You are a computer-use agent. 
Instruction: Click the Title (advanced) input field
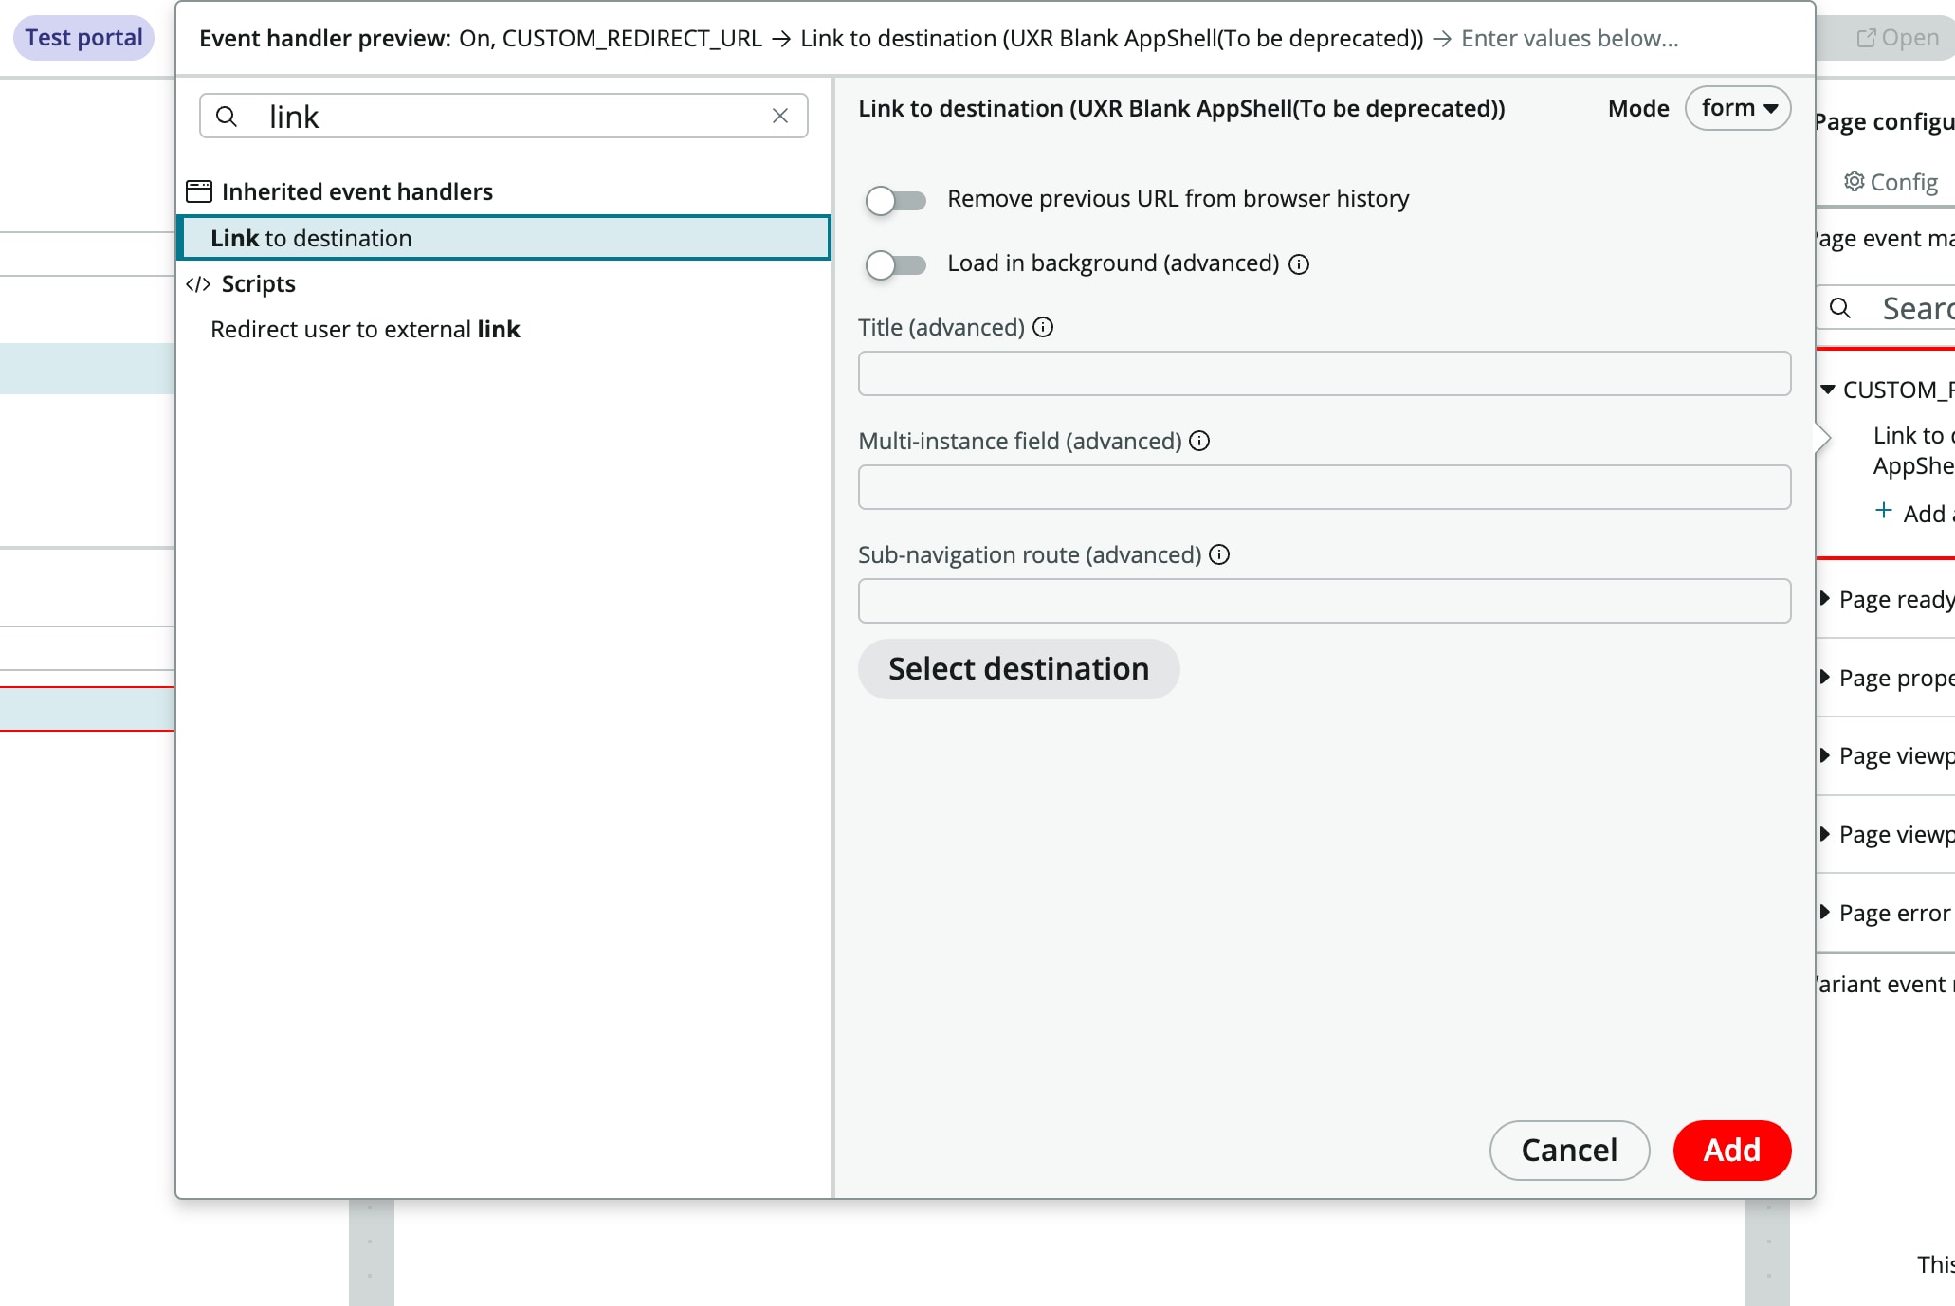click(1323, 373)
